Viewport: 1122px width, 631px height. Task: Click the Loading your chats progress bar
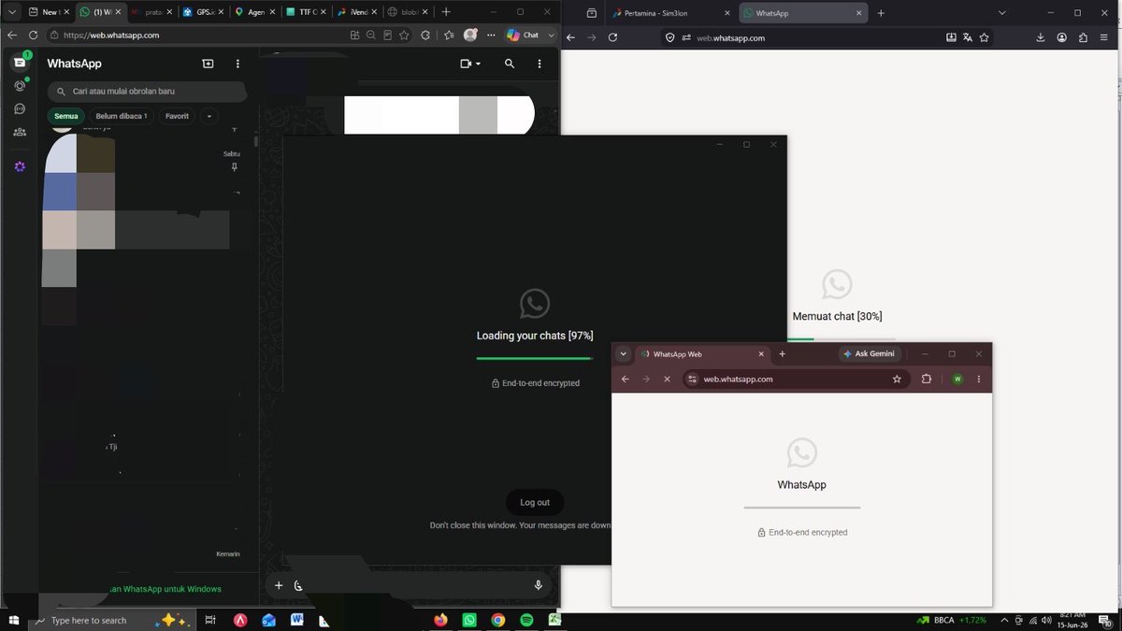pyautogui.click(x=535, y=358)
